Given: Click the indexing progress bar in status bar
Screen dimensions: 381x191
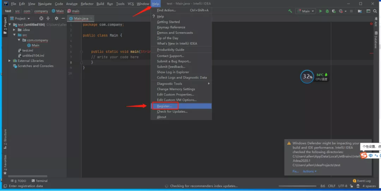Looking at the screenshot, I should [298, 186].
